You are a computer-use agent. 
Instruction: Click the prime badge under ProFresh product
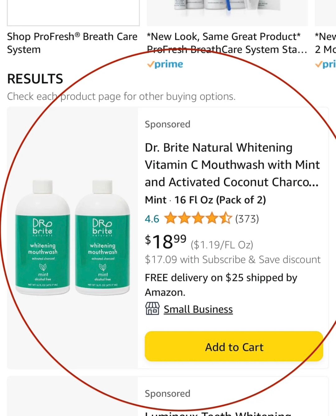coord(165,64)
